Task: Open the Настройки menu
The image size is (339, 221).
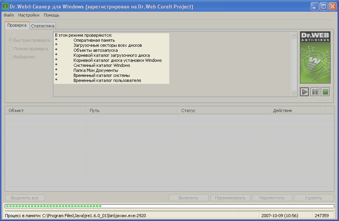Action: point(29,15)
